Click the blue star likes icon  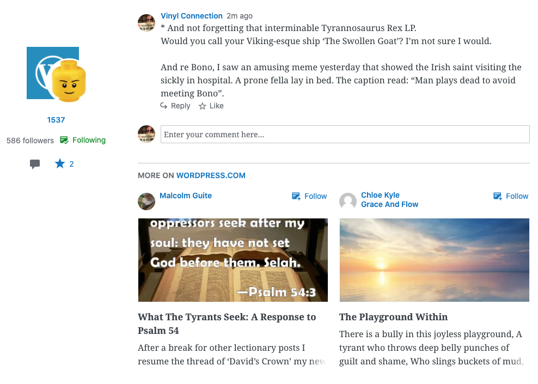point(60,163)
